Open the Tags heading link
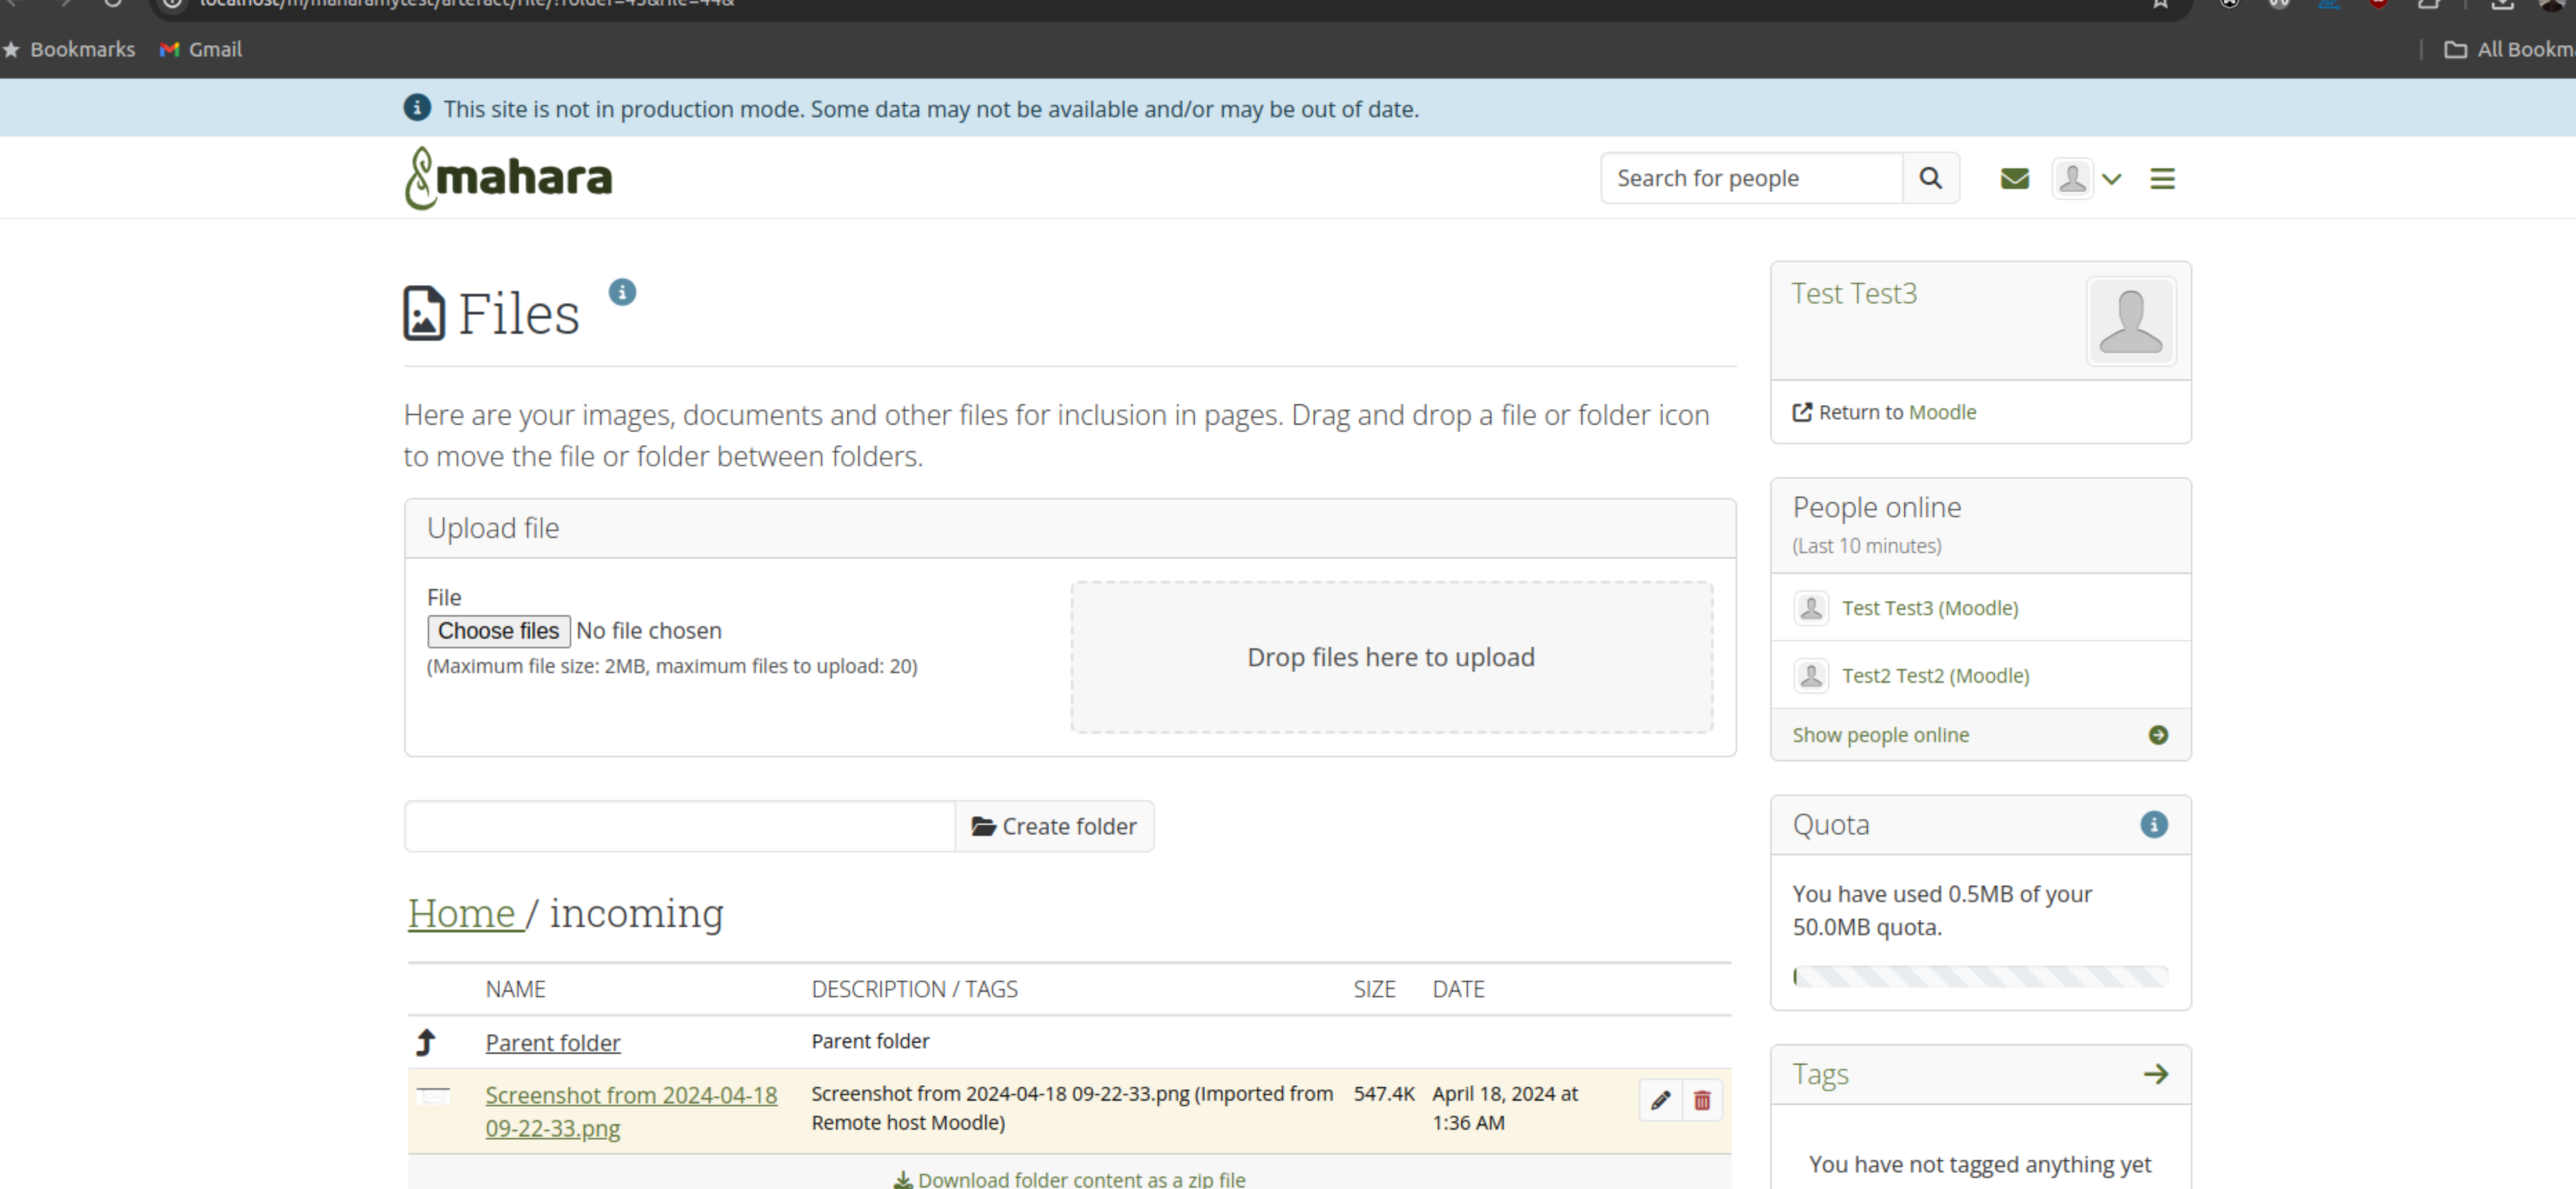Viewport: 2576px width, 1189px height. coord(1820,1074)
